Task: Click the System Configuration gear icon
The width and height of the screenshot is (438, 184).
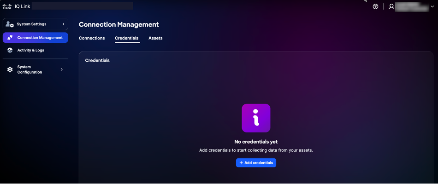Action: pyautogui.click(x=10, y=69)
